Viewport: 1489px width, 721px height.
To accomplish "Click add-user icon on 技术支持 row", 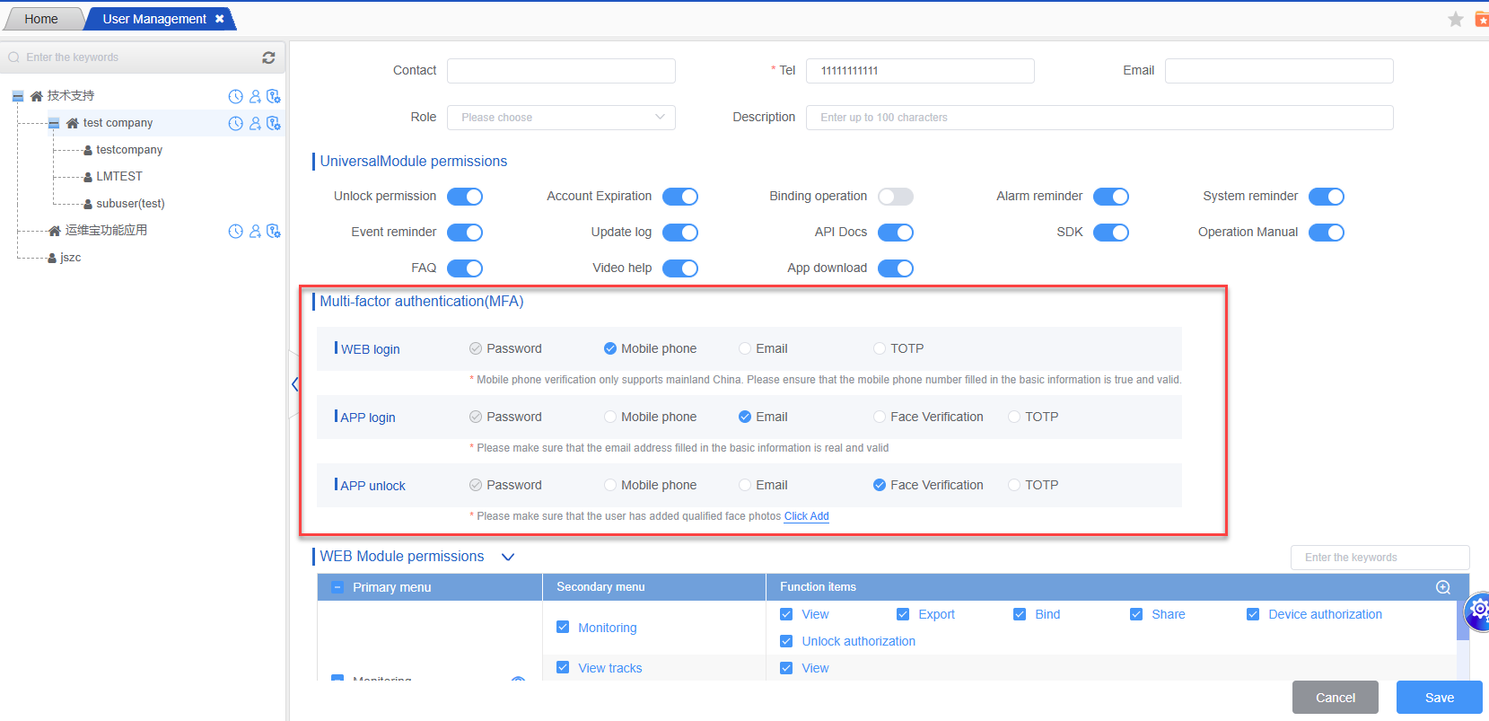I will tap(255, 97).
